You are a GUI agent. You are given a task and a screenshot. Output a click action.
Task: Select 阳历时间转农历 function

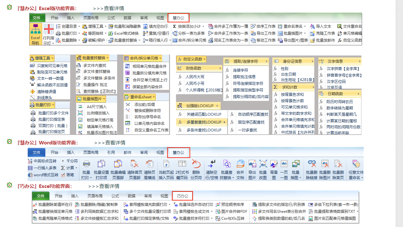[x=339, y=102]
